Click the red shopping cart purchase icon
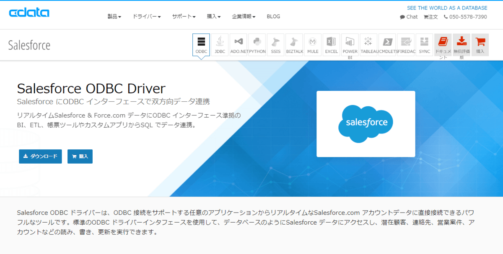 tap(480, 45)
